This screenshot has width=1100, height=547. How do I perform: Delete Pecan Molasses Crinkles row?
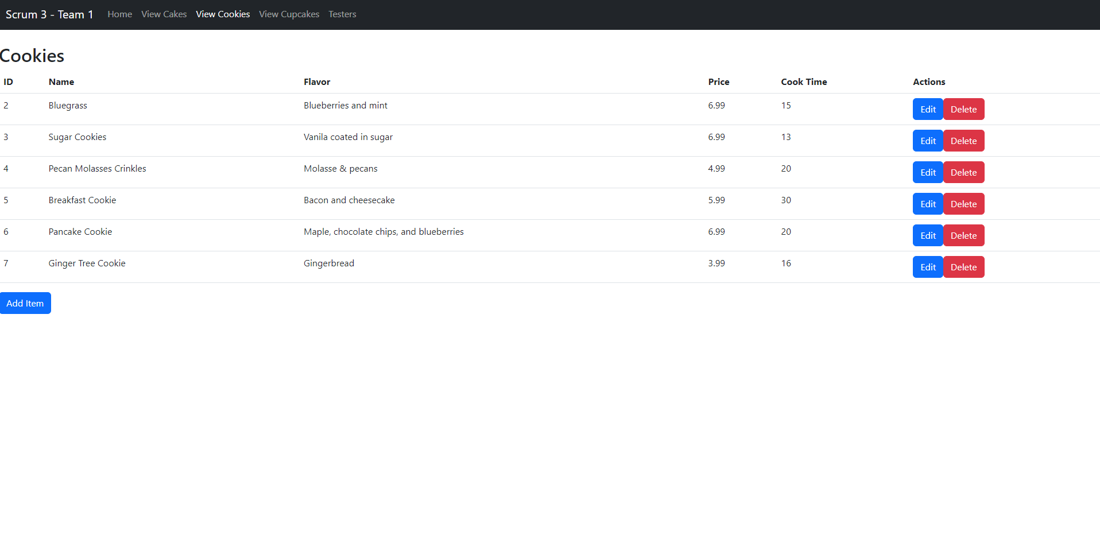(x=963, y=172)
